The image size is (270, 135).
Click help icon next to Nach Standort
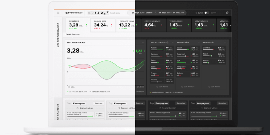pos(168,43)
